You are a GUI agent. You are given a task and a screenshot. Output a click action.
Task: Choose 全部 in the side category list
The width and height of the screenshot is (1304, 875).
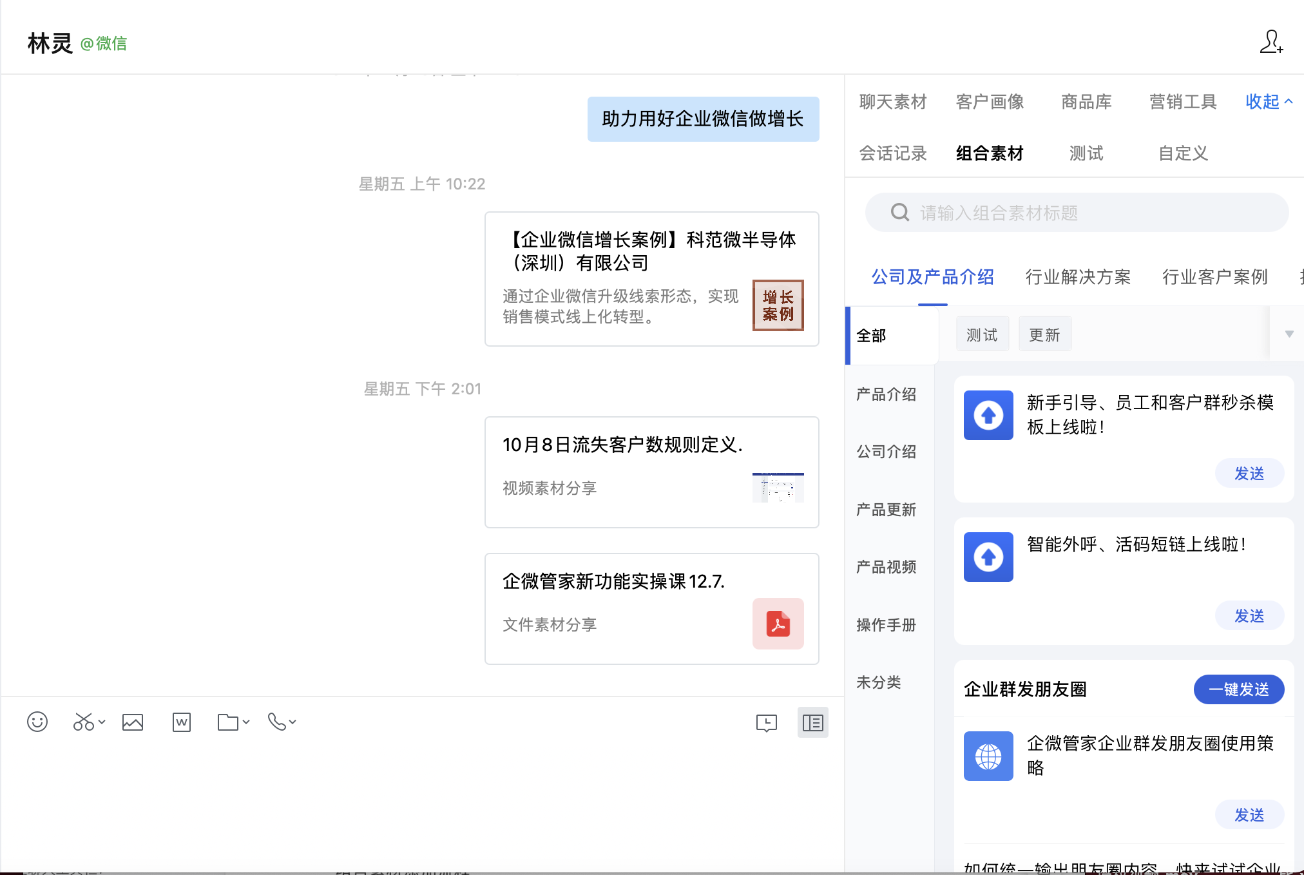[x=892, y=335]
